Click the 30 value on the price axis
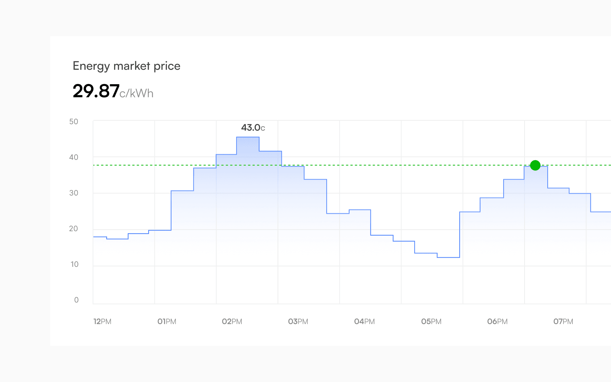This screenshot has width=611, height=382. pos(74,193)
